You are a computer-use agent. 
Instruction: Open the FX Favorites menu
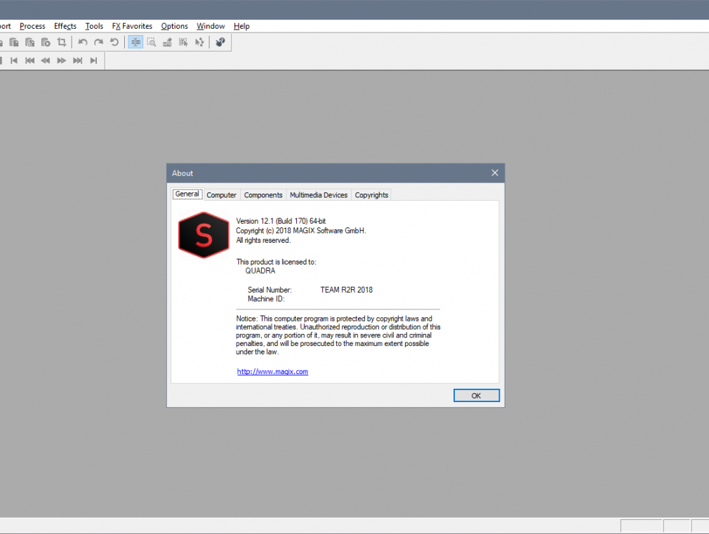132,26
